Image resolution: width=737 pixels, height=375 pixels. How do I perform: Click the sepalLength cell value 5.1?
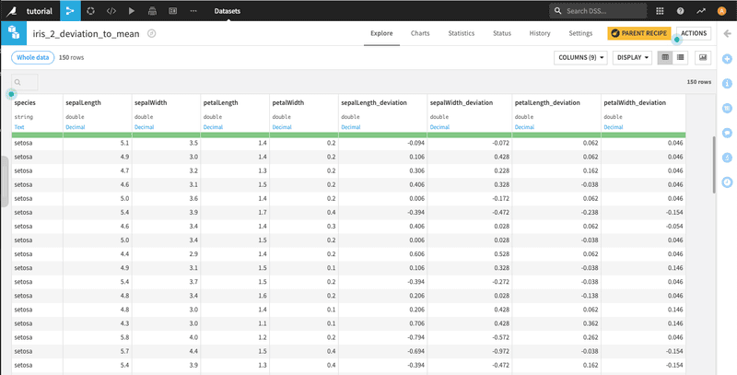(124, 143)
